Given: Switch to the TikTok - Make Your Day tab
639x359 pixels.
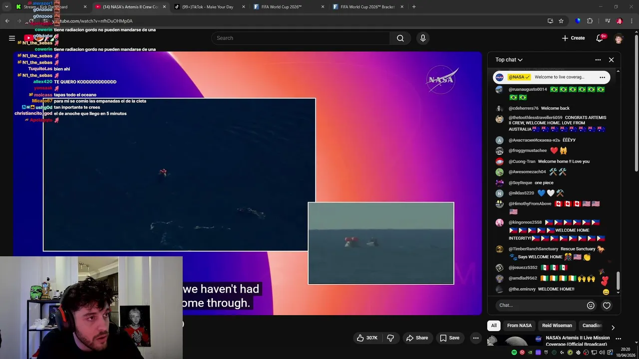Looking at the screenshot, I should tap(209, 7).
